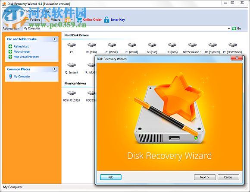Select the O: (System) drive icon

point(212,45)
